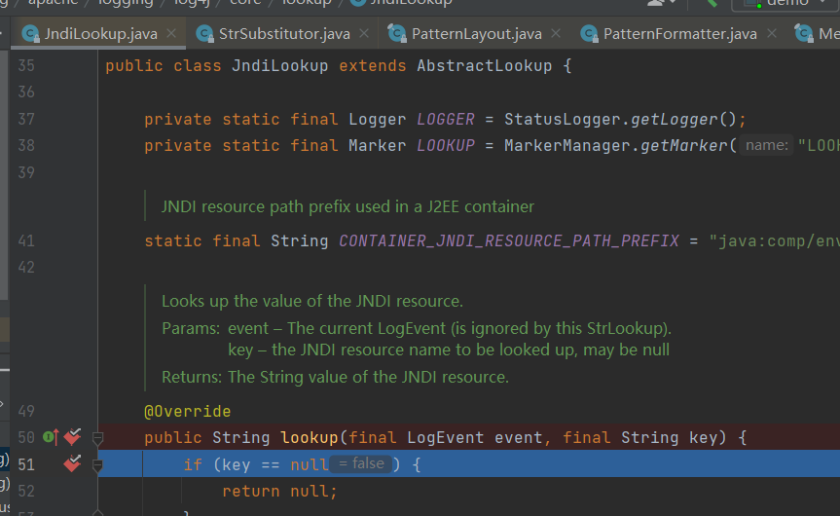Click the getLogger method call
Image resolution: width=840 pixels, height=516 pixels.
(674, 119)
